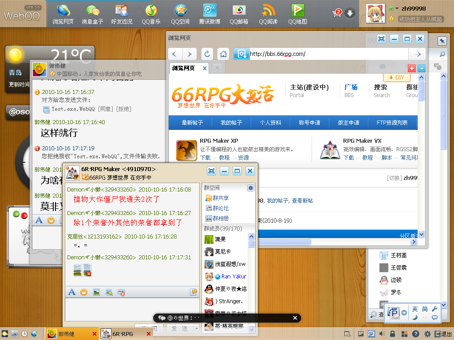Click the 广场 BBS link on the 66RPG page
This screenshot has height=340, width=454.
click(x=351, y=90)
